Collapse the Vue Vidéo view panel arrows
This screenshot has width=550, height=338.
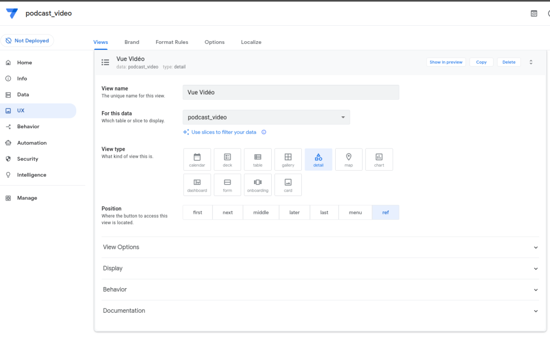(531, 62)
